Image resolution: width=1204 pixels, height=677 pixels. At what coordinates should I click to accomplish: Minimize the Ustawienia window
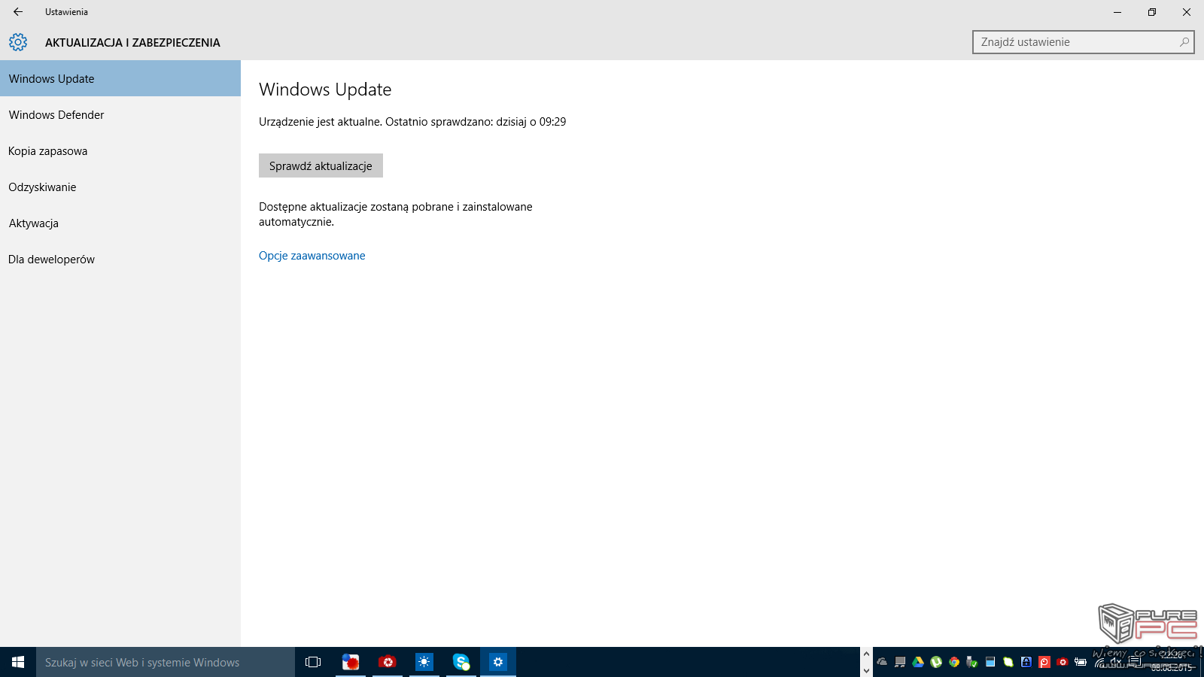click(x=1117, y=12)
